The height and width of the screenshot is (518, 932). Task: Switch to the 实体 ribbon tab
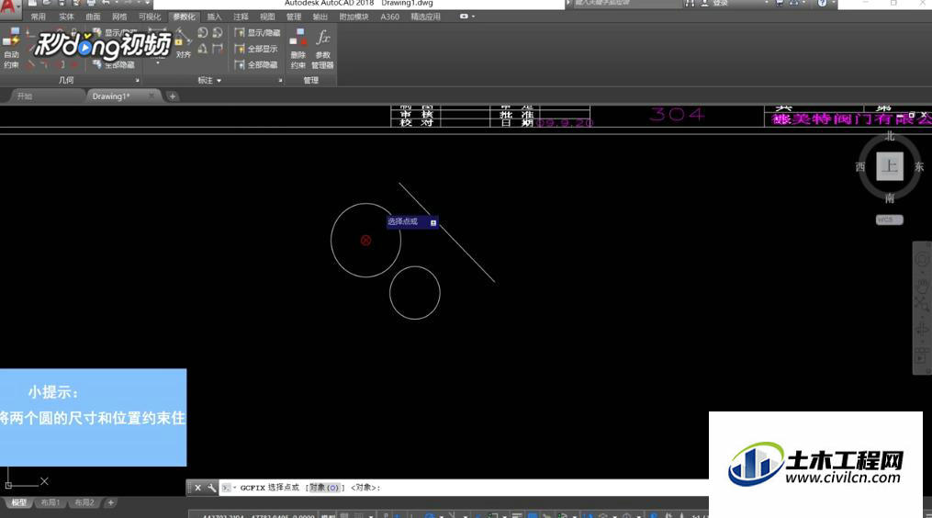[x=66, y=17]
